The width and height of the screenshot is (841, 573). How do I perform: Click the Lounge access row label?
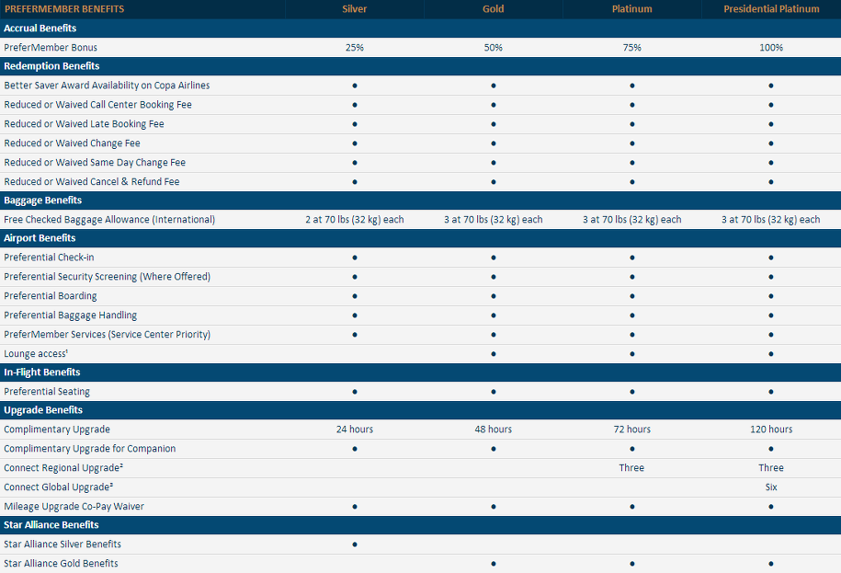pos(36,353)
